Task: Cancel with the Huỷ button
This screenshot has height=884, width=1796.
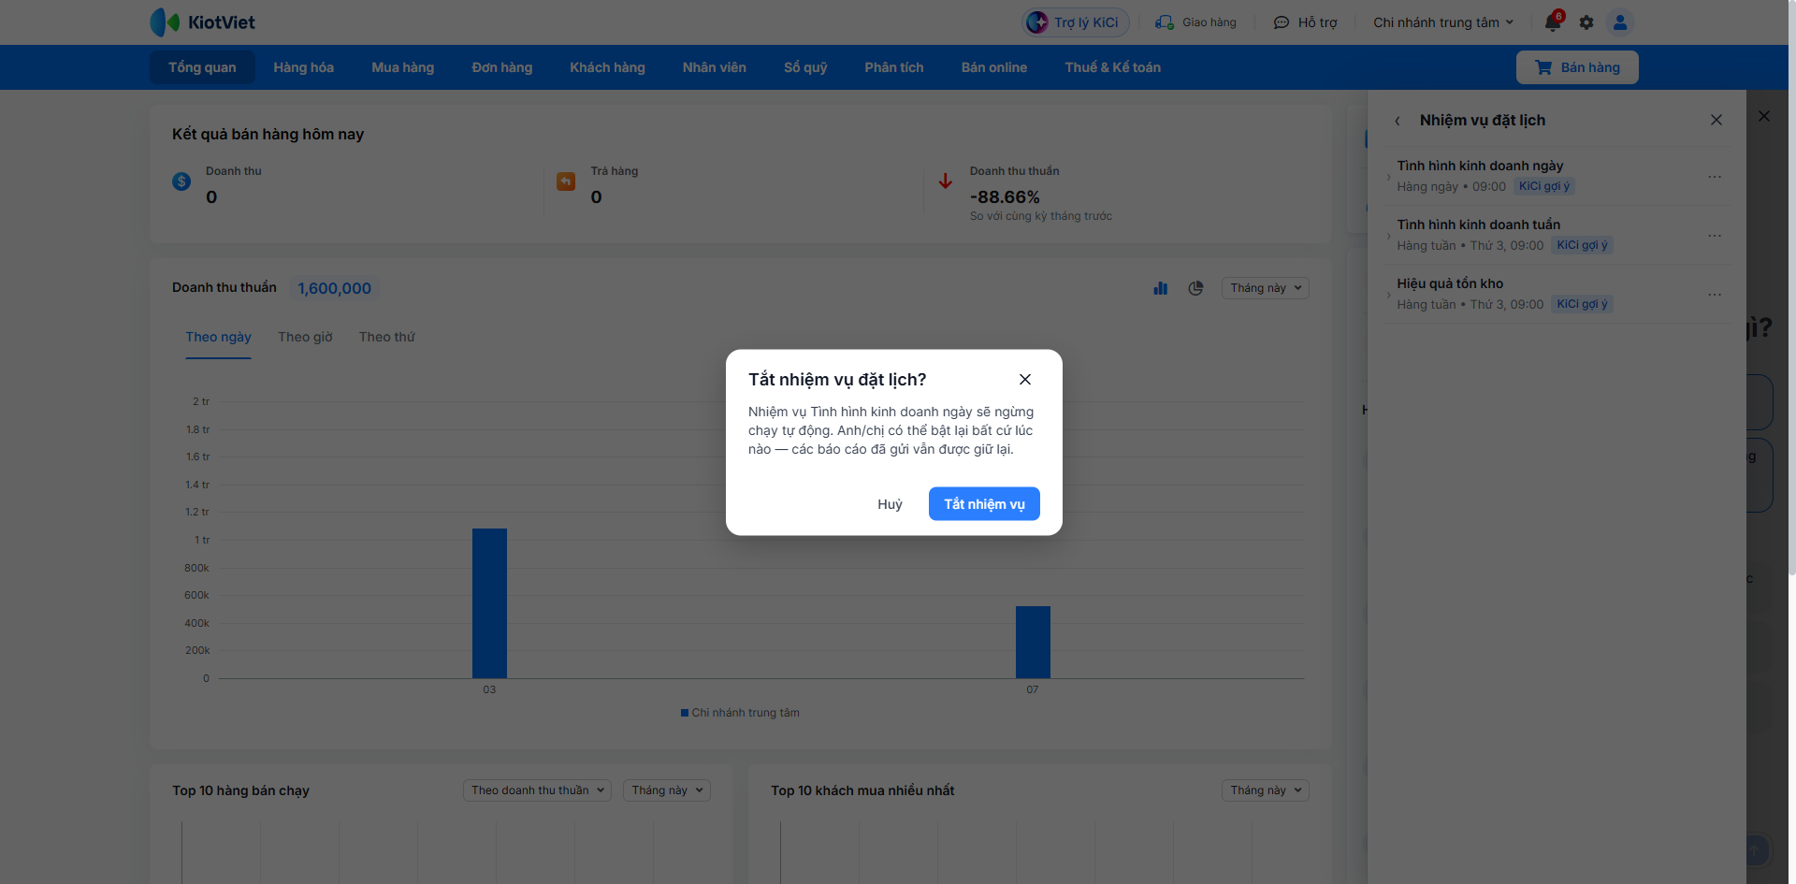Action: (x=890, y=504)
